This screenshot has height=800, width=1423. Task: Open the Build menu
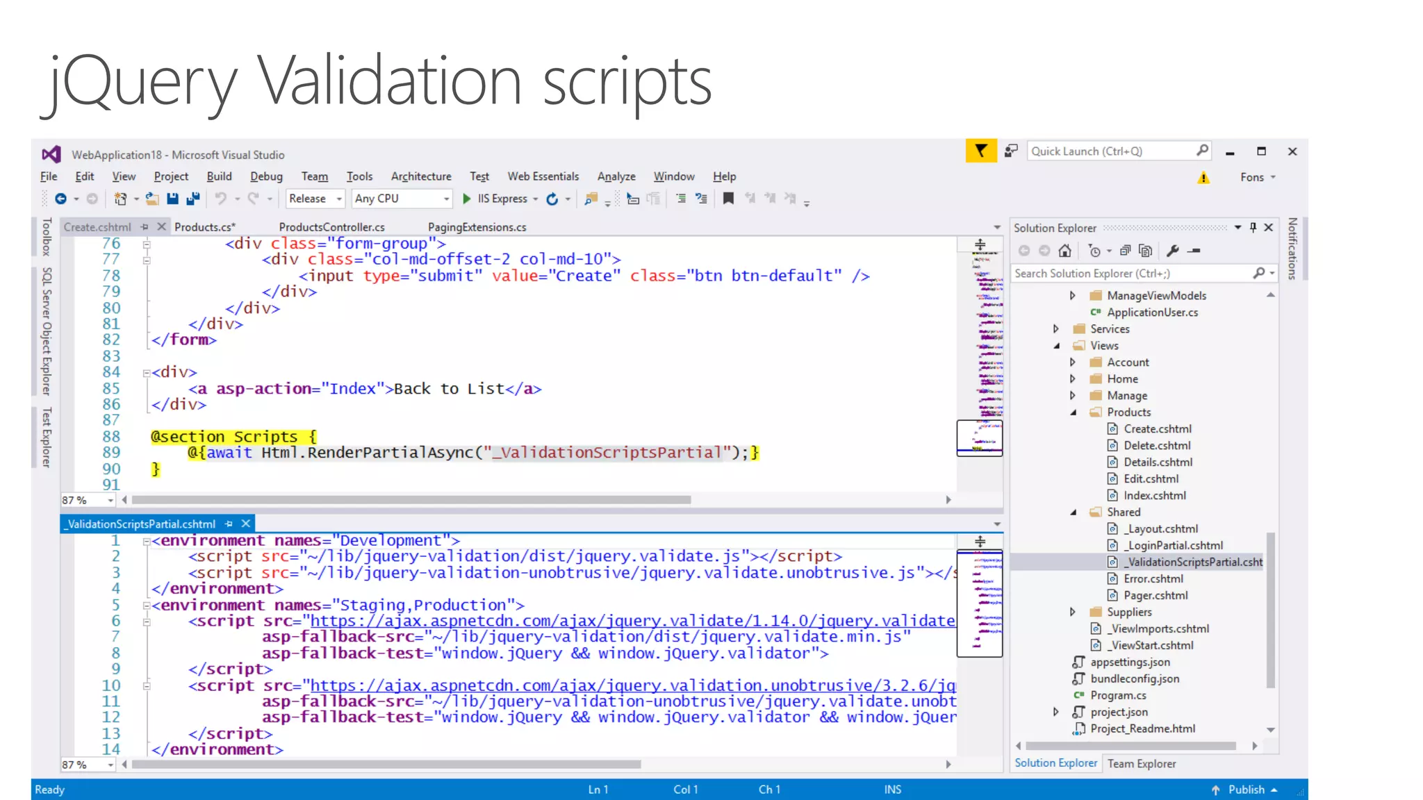(219, 177)
